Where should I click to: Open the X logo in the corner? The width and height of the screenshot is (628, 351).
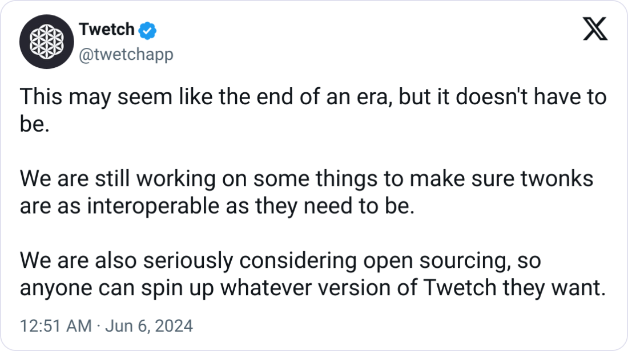(x=595, y=29)
